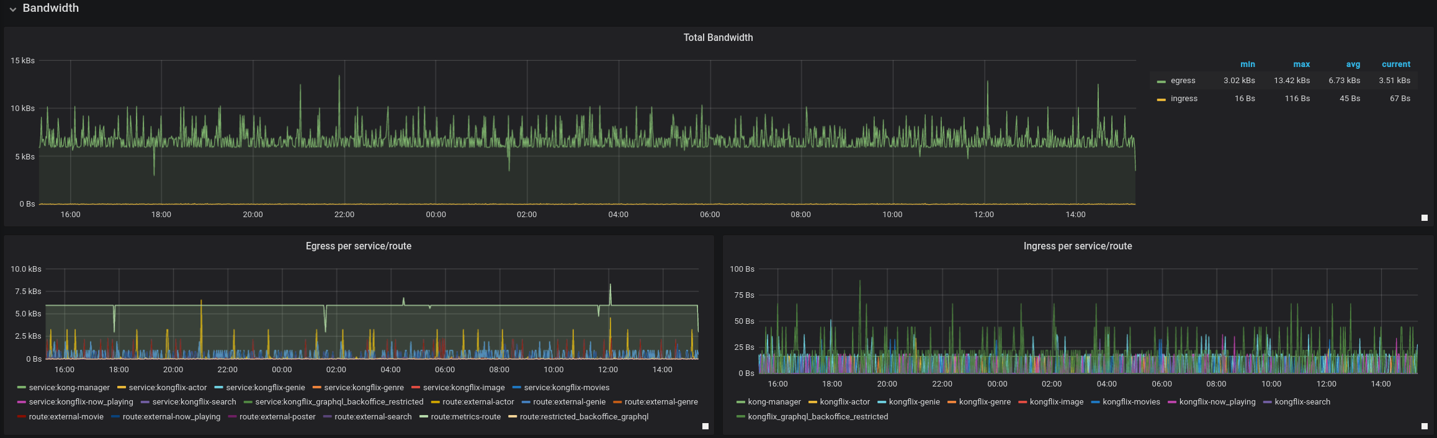
Task: Click the Ingress per service/route resize handle
Action: 1425,426
